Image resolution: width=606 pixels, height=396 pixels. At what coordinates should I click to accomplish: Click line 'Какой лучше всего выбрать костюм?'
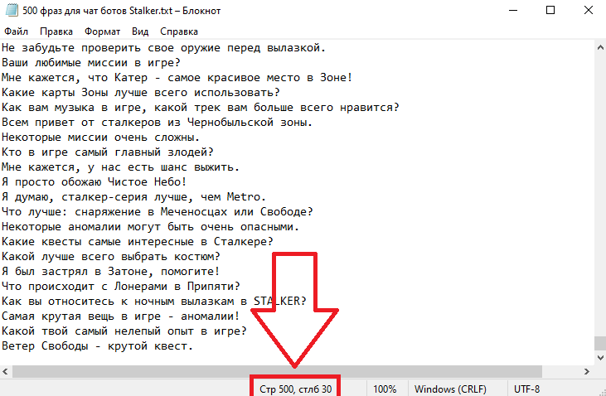111,257
